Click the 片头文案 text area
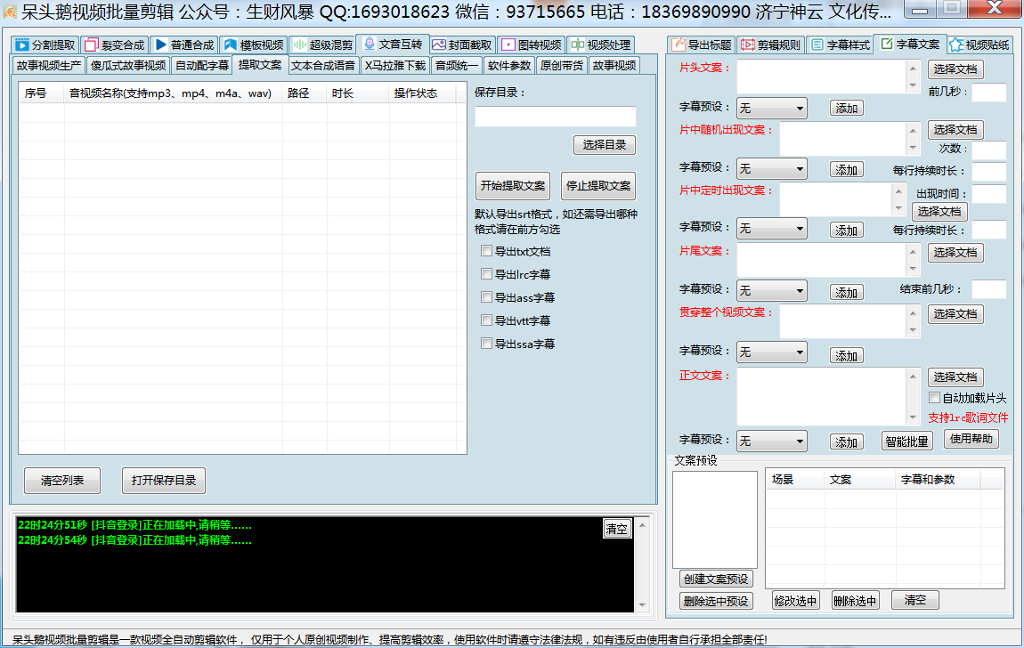The width and height of the screenshot is (1024, 648). click(x=822, y=77)
